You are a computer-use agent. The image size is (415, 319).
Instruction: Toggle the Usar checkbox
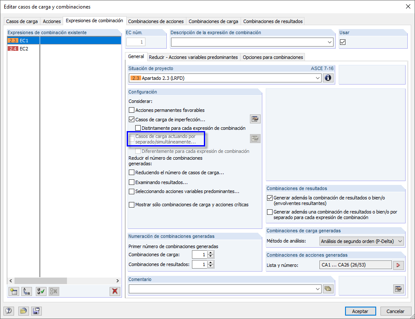pos(343,42)
